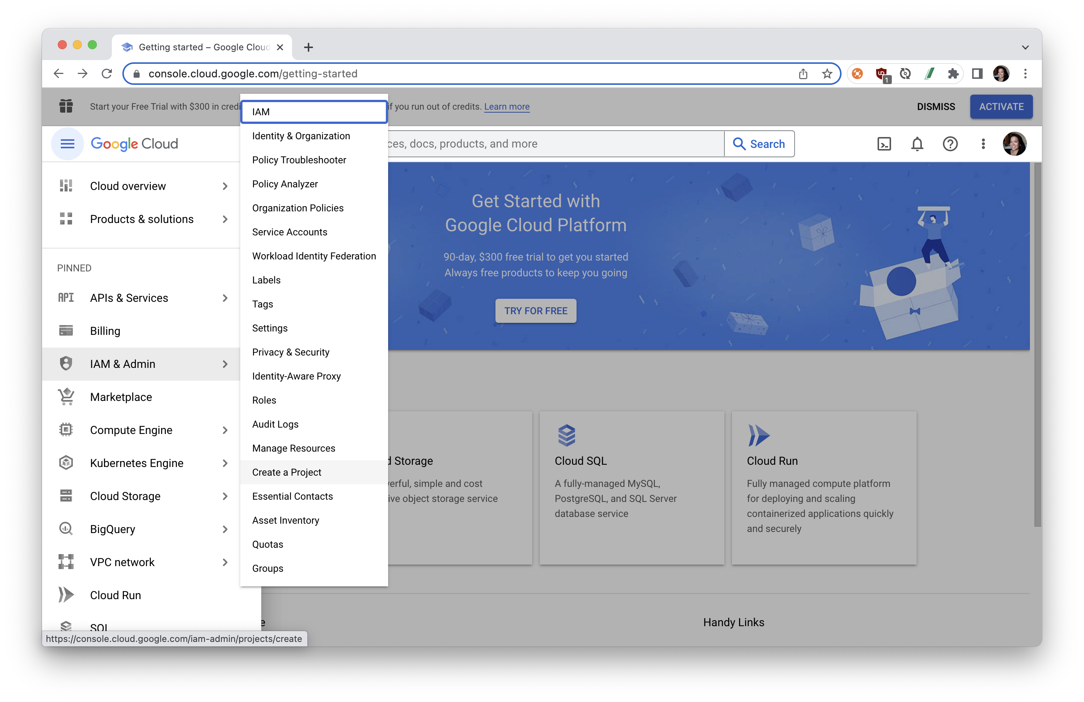Toggle the Chrome side panel icon
This screenshot has width=1084, height=702.
click(977, 73)
